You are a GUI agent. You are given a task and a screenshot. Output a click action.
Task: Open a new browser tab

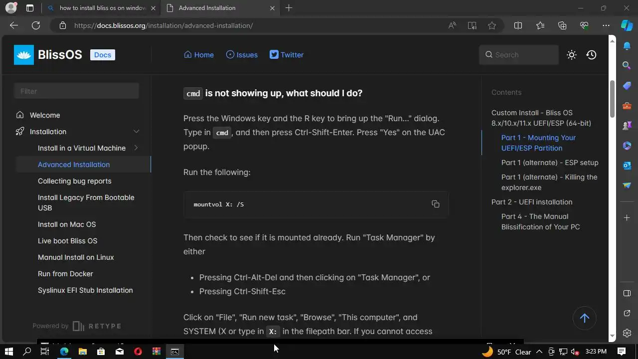tap(289, 8)
